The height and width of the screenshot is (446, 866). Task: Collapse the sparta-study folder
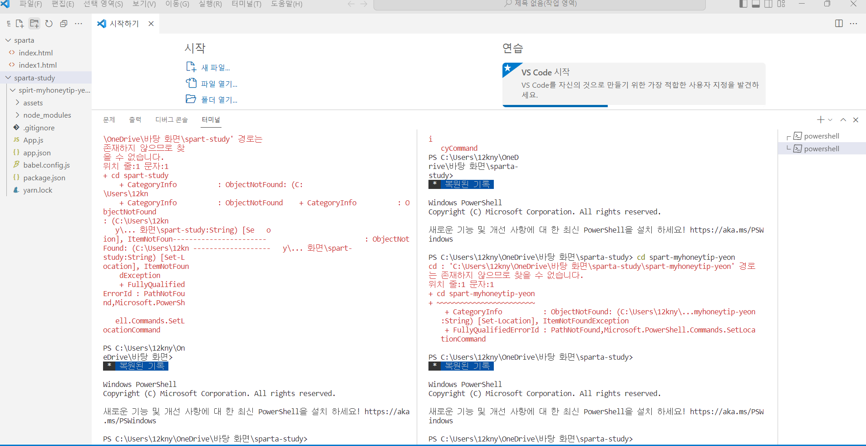46,78
